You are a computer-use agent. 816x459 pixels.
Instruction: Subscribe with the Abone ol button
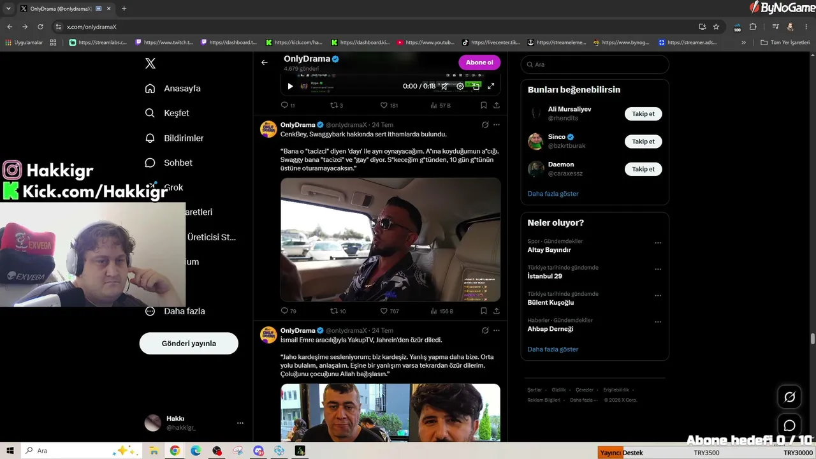479,62
